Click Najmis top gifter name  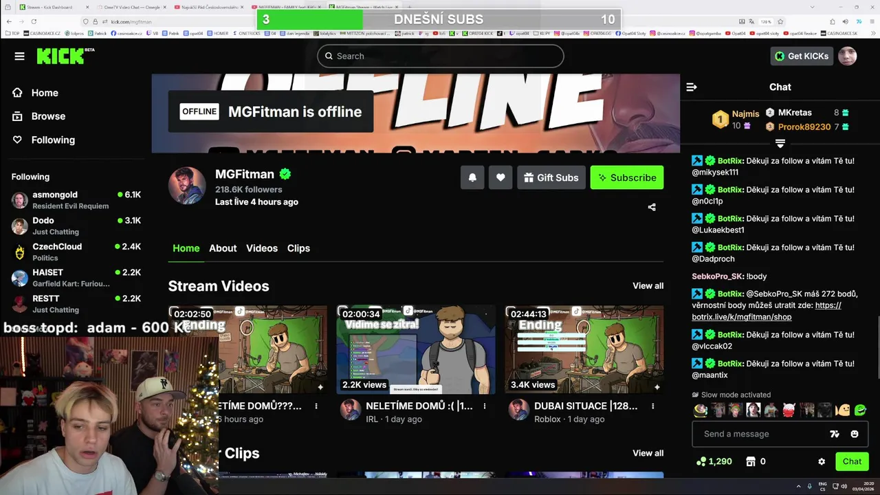tap(745, 114)
